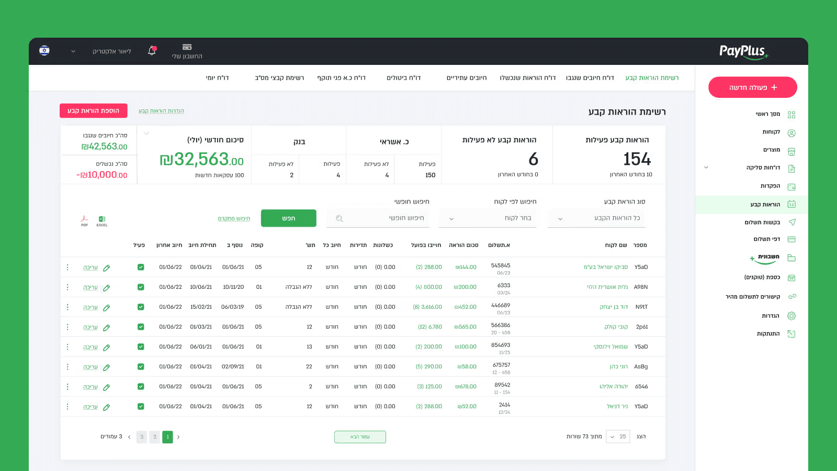837x471 pixels.
Task: Toggle the active checkbox on קובי קולק row
Action: [x=141, y=327]
